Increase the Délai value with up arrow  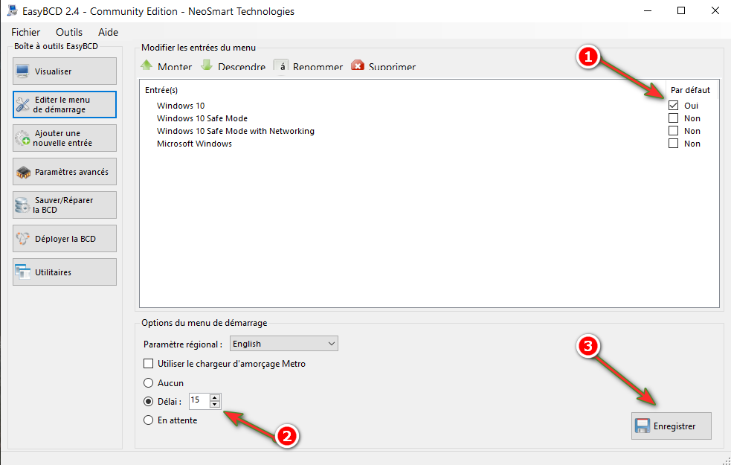click(215, 397)
